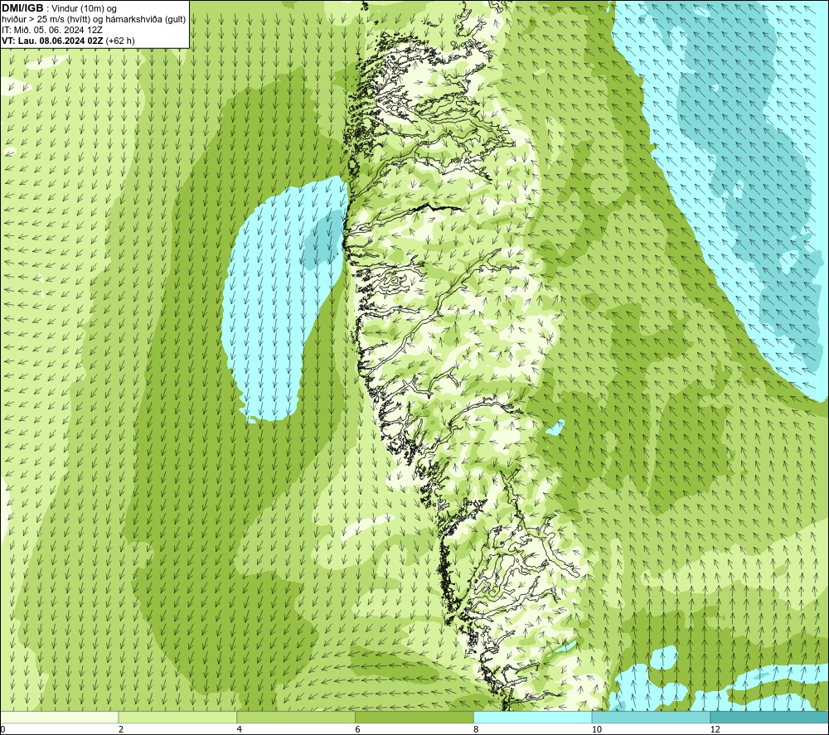Viewport: 829px width, 735px height.
Task: Click the legend scale label '2'
Action: coord(121,729)
